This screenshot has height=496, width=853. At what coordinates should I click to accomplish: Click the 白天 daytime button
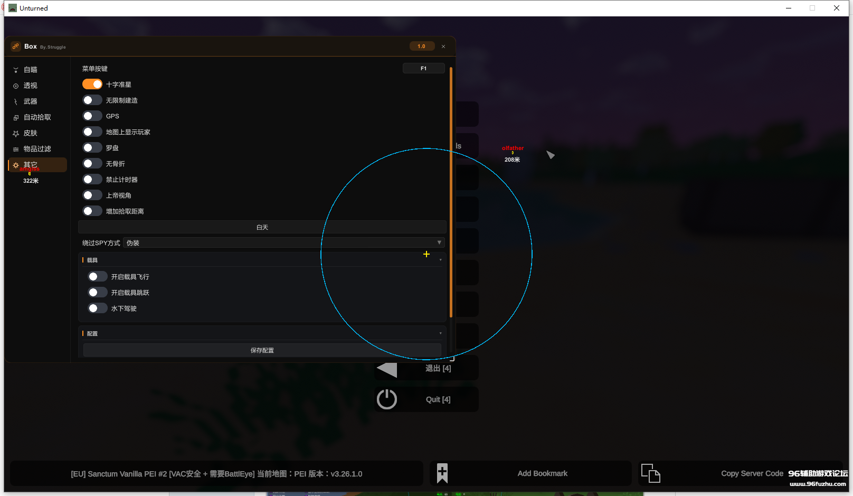tap(262, 227)
